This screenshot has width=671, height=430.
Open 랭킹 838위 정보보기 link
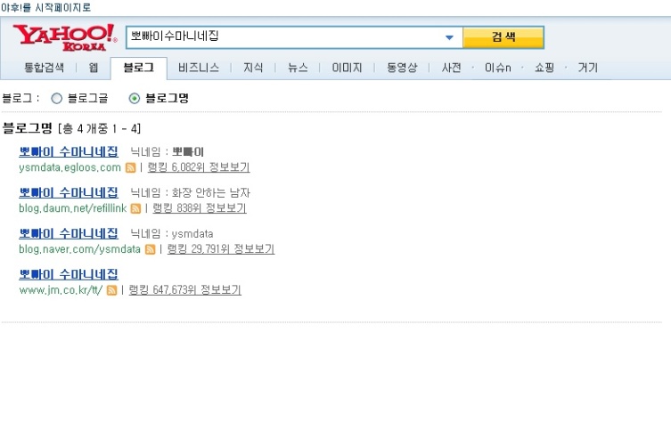click(200, 208)
